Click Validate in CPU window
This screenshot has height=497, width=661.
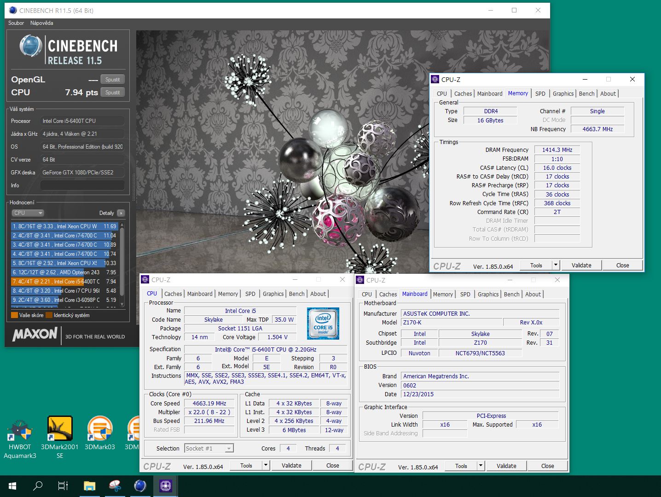(292, 465)
